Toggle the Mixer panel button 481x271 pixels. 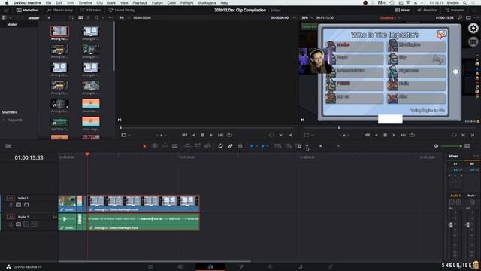pos(403,10)
